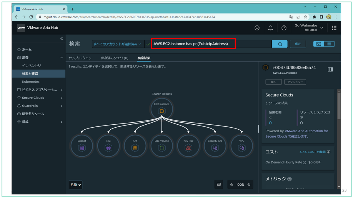Click the 保存 button
This screenshot has height=198, width=353.
[298, 44]
